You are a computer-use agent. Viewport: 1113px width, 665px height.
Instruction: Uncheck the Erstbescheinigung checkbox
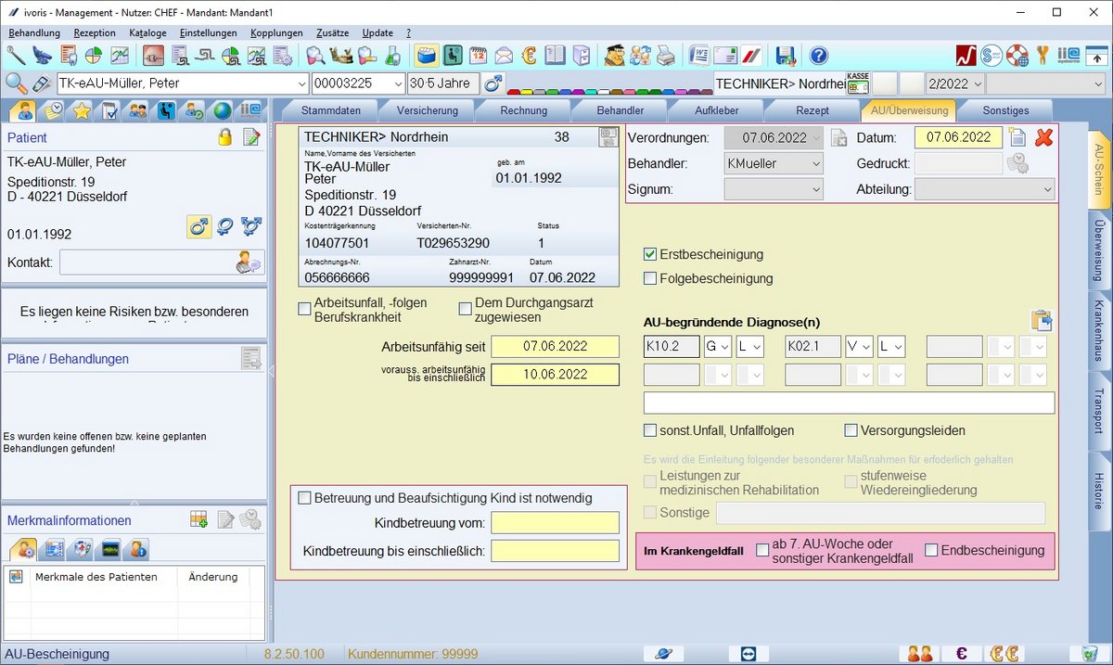click(x=650, y=254)
